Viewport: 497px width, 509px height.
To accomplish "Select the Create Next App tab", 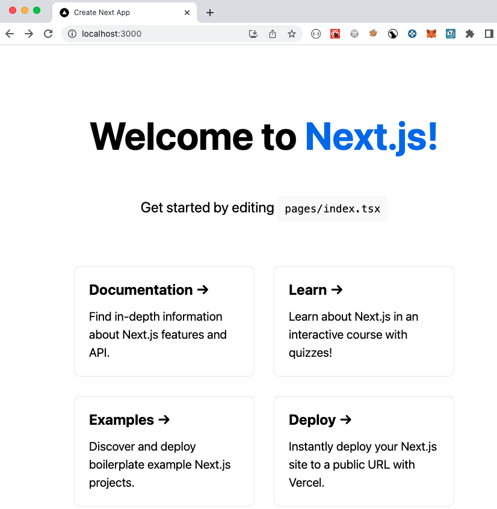I will [x=125, y=13].
